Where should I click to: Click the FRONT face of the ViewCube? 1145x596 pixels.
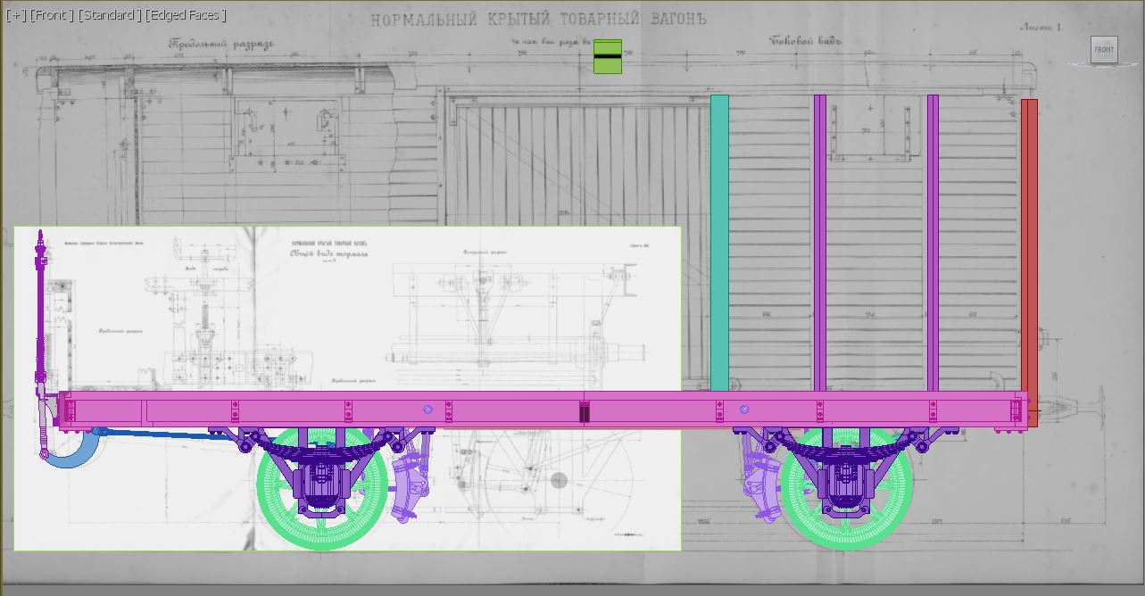(1104, 50)
